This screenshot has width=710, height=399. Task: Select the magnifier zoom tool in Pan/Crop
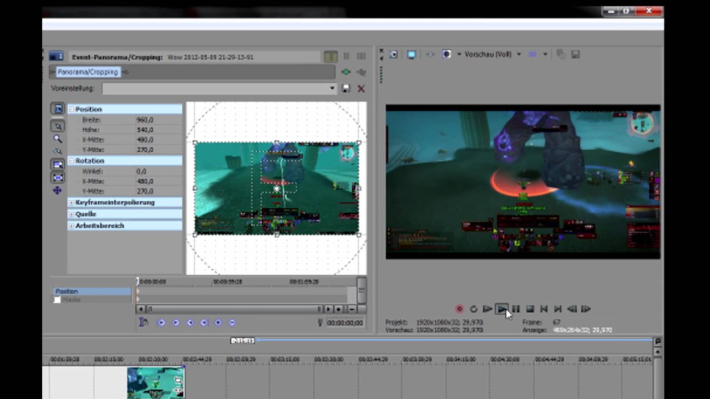[x=58, y=139]
